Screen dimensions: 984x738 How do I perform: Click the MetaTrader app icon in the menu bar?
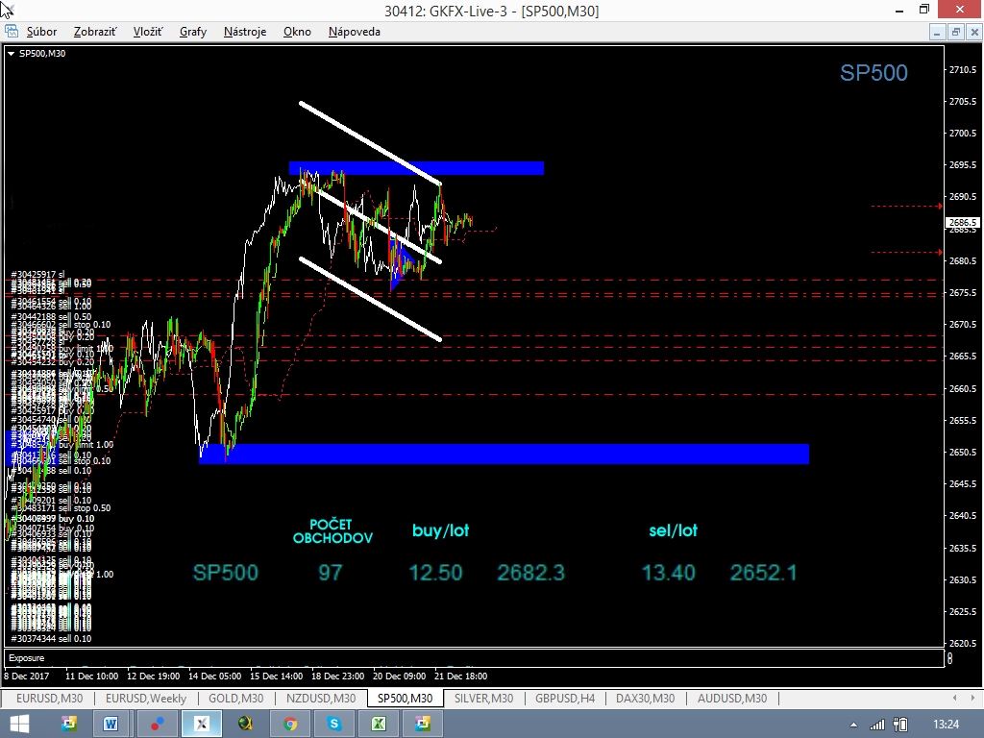12,31
